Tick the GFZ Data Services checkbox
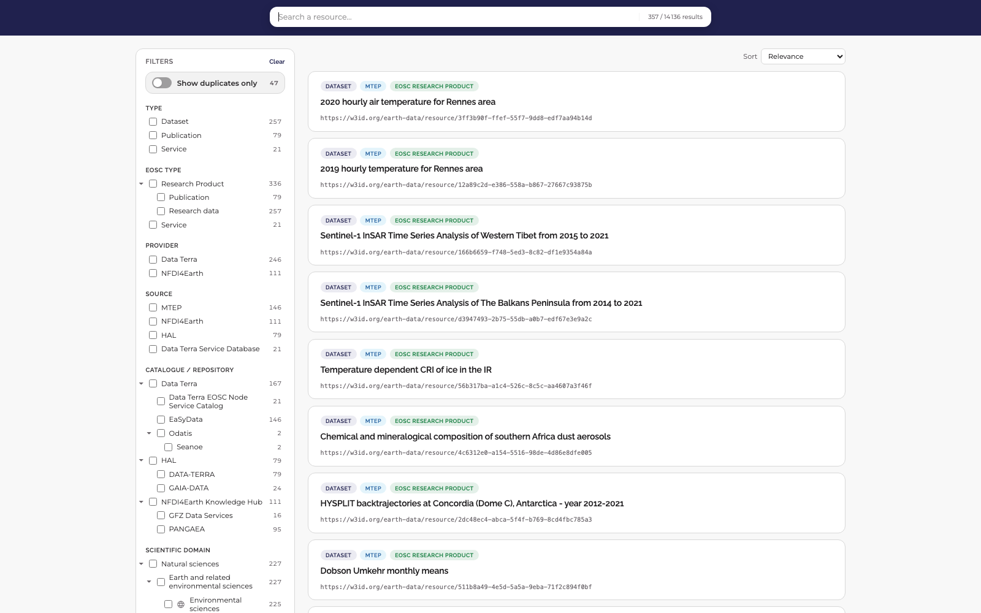Screen dimensions: 981x613 click(x=161, y=516)
